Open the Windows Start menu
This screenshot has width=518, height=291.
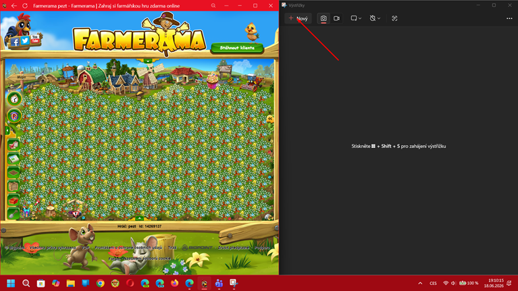(11, 284)
